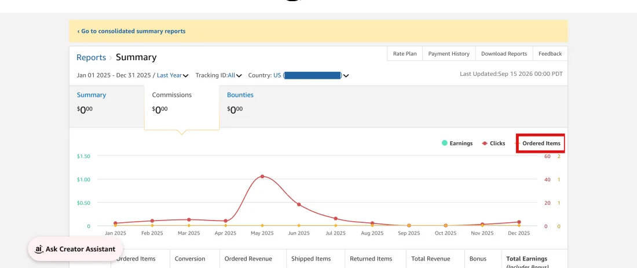Click the Ordered Revenue column header

coord(248,259)
